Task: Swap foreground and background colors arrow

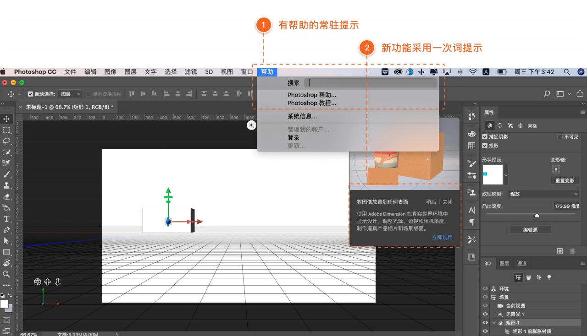Action: pyautogui.click(x=10, y=296)
